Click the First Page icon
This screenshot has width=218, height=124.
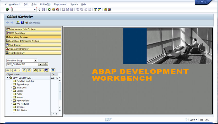pos(78,10)
